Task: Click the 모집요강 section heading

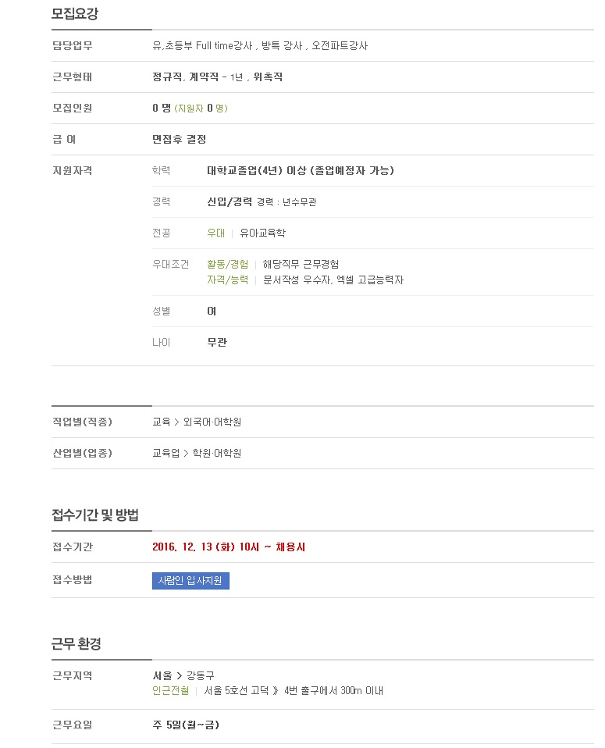Action: [x=75, y=13]
